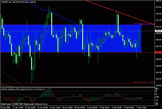Click the '31 Jan 08:00' time label

tap(92, 107)
